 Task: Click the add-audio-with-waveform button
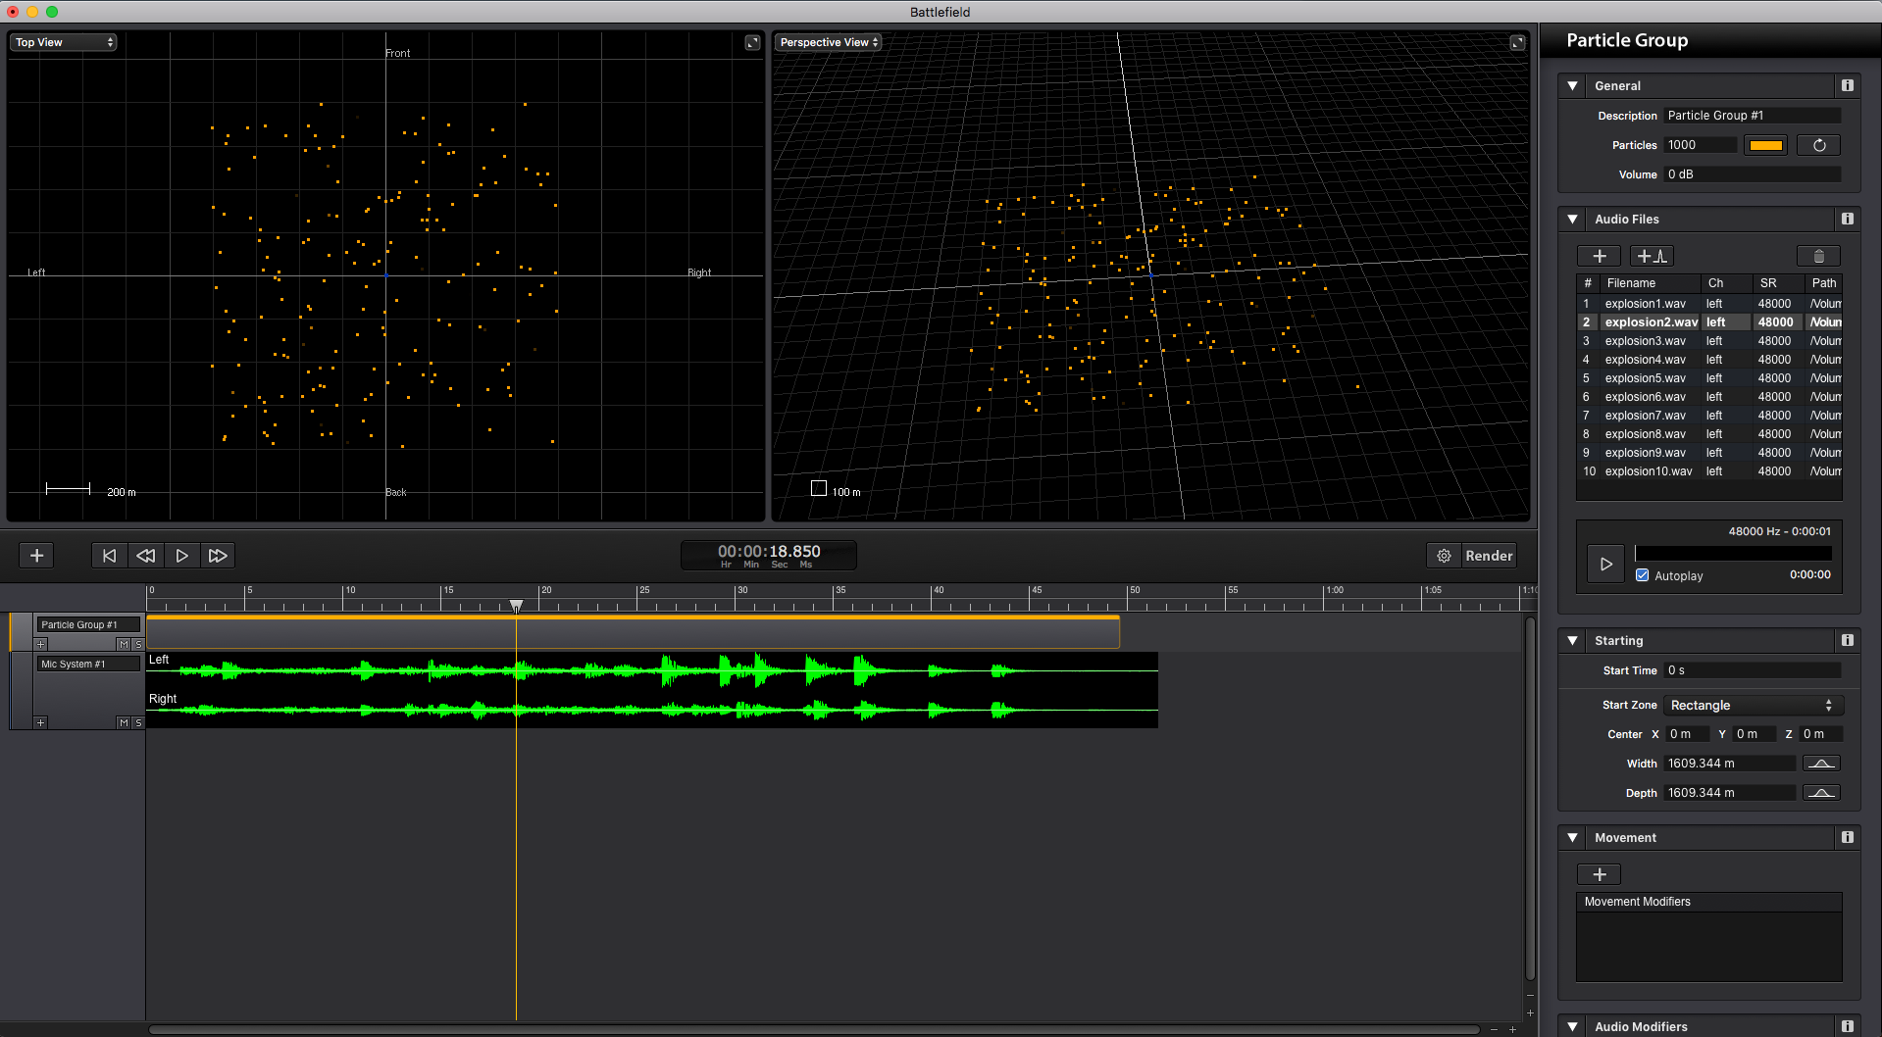tap(1652, 256)
